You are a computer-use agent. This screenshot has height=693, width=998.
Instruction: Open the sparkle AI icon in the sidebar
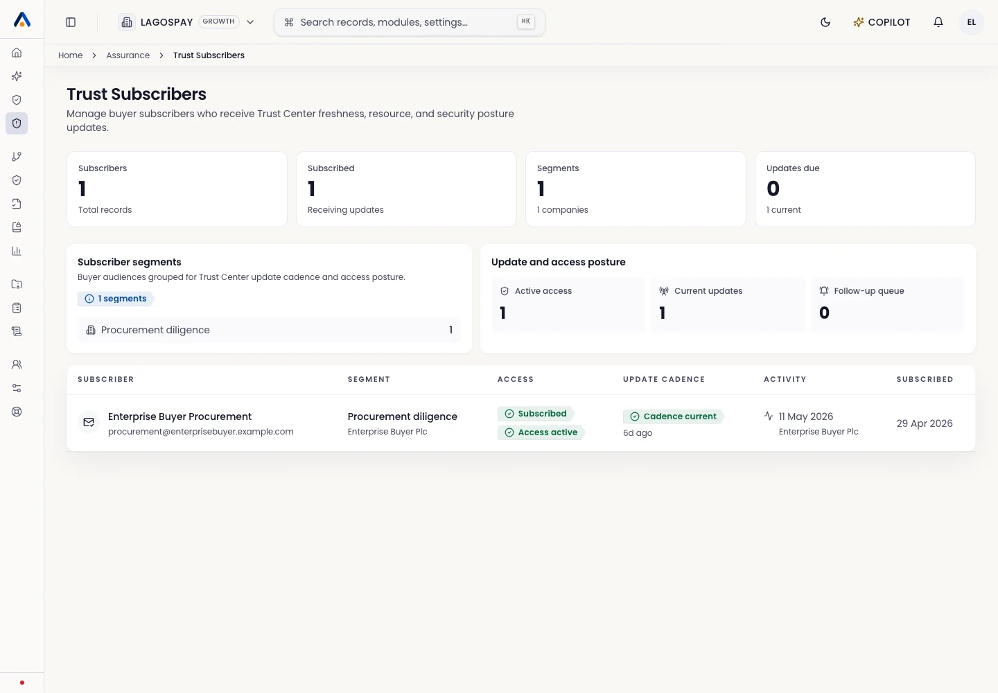[x=17, y=76]
